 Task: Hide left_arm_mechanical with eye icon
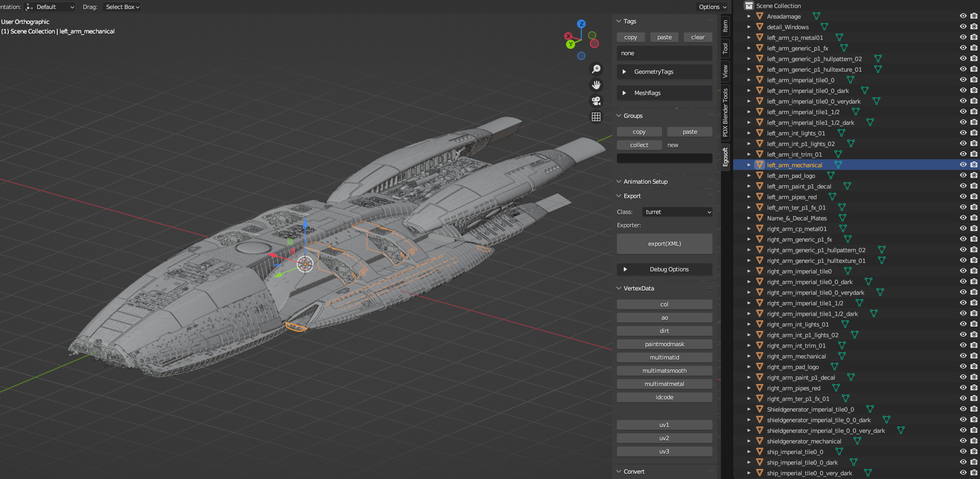pyautogui.click(x=963, y=165)
